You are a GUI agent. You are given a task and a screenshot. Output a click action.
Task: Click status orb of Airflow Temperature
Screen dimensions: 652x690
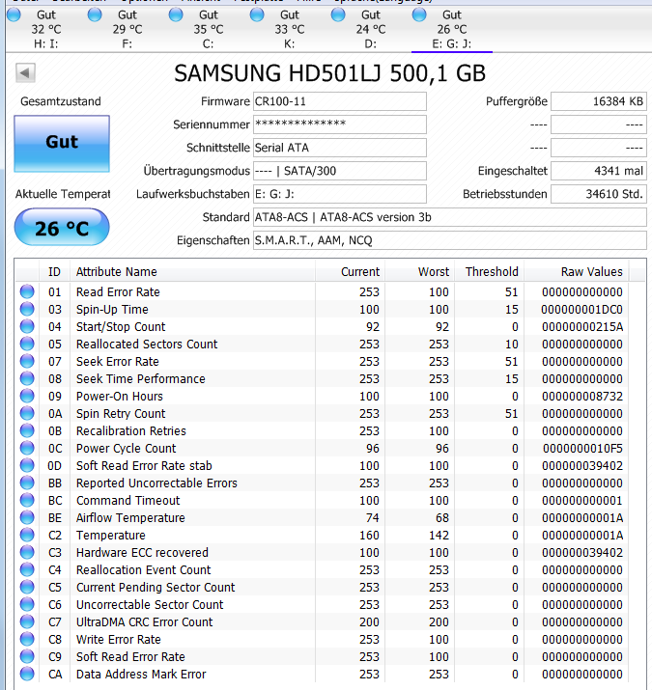tap(27, 517)
